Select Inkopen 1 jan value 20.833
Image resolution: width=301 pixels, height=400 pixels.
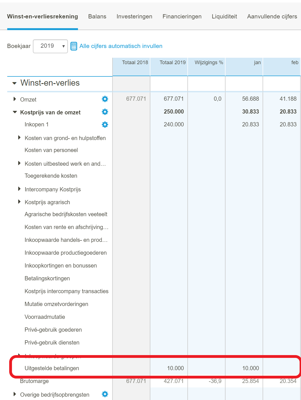251,124
